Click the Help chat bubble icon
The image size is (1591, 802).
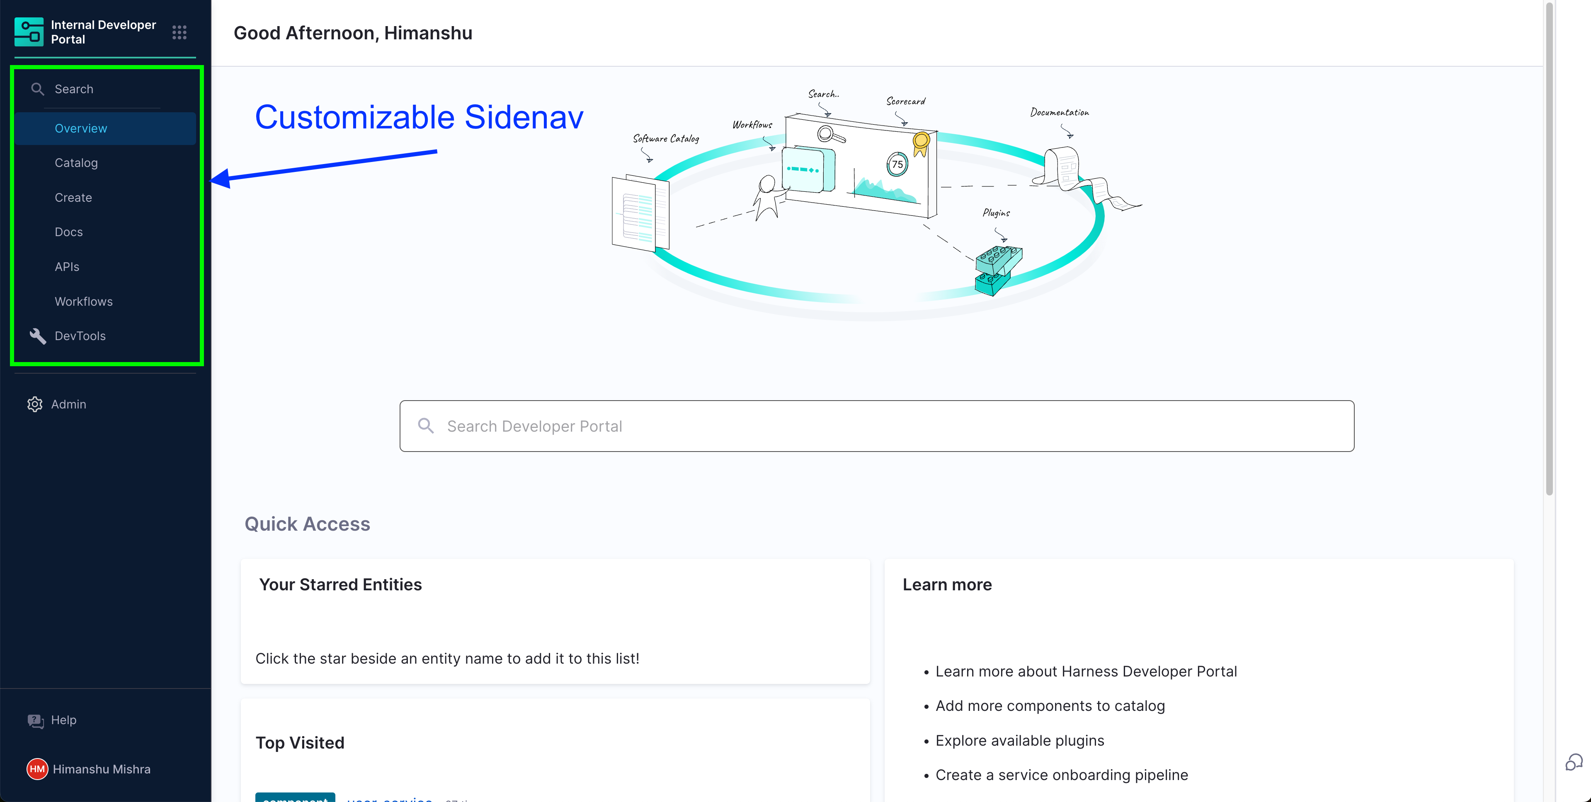coord(35,720)
